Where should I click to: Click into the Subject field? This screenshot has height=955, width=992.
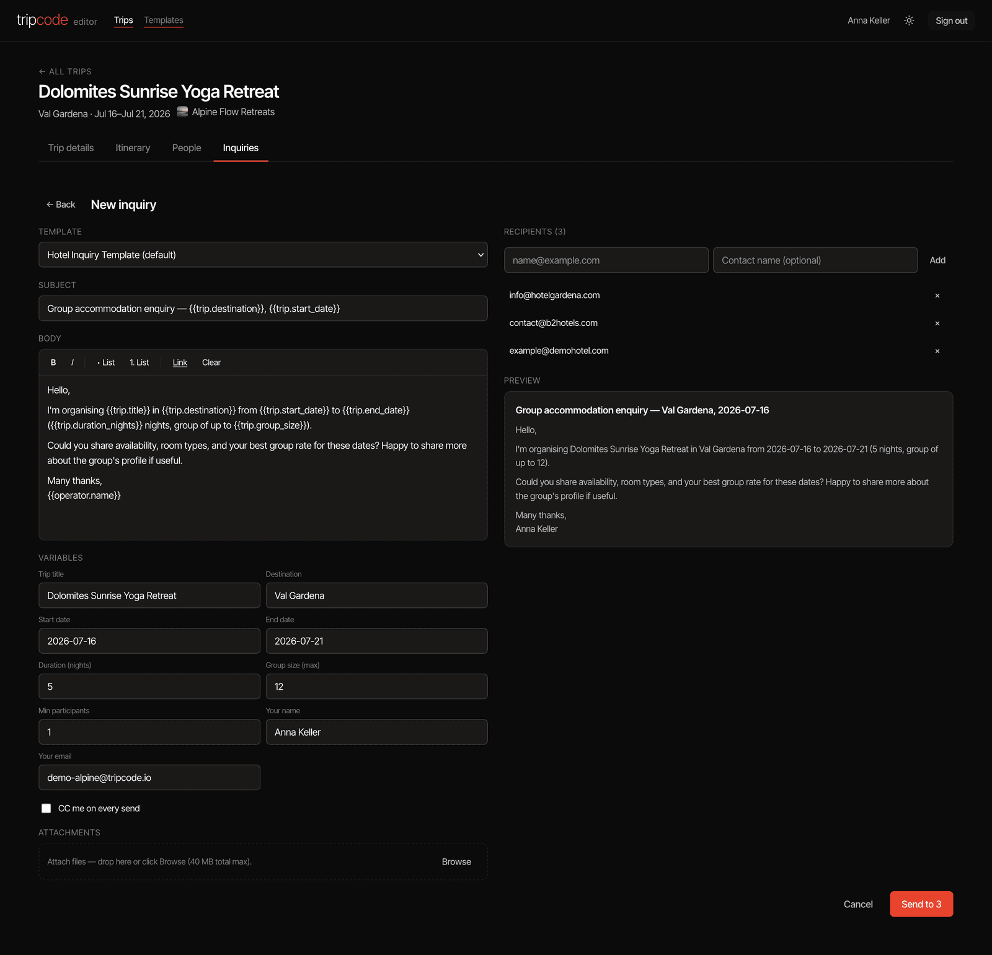click(263, 308)
